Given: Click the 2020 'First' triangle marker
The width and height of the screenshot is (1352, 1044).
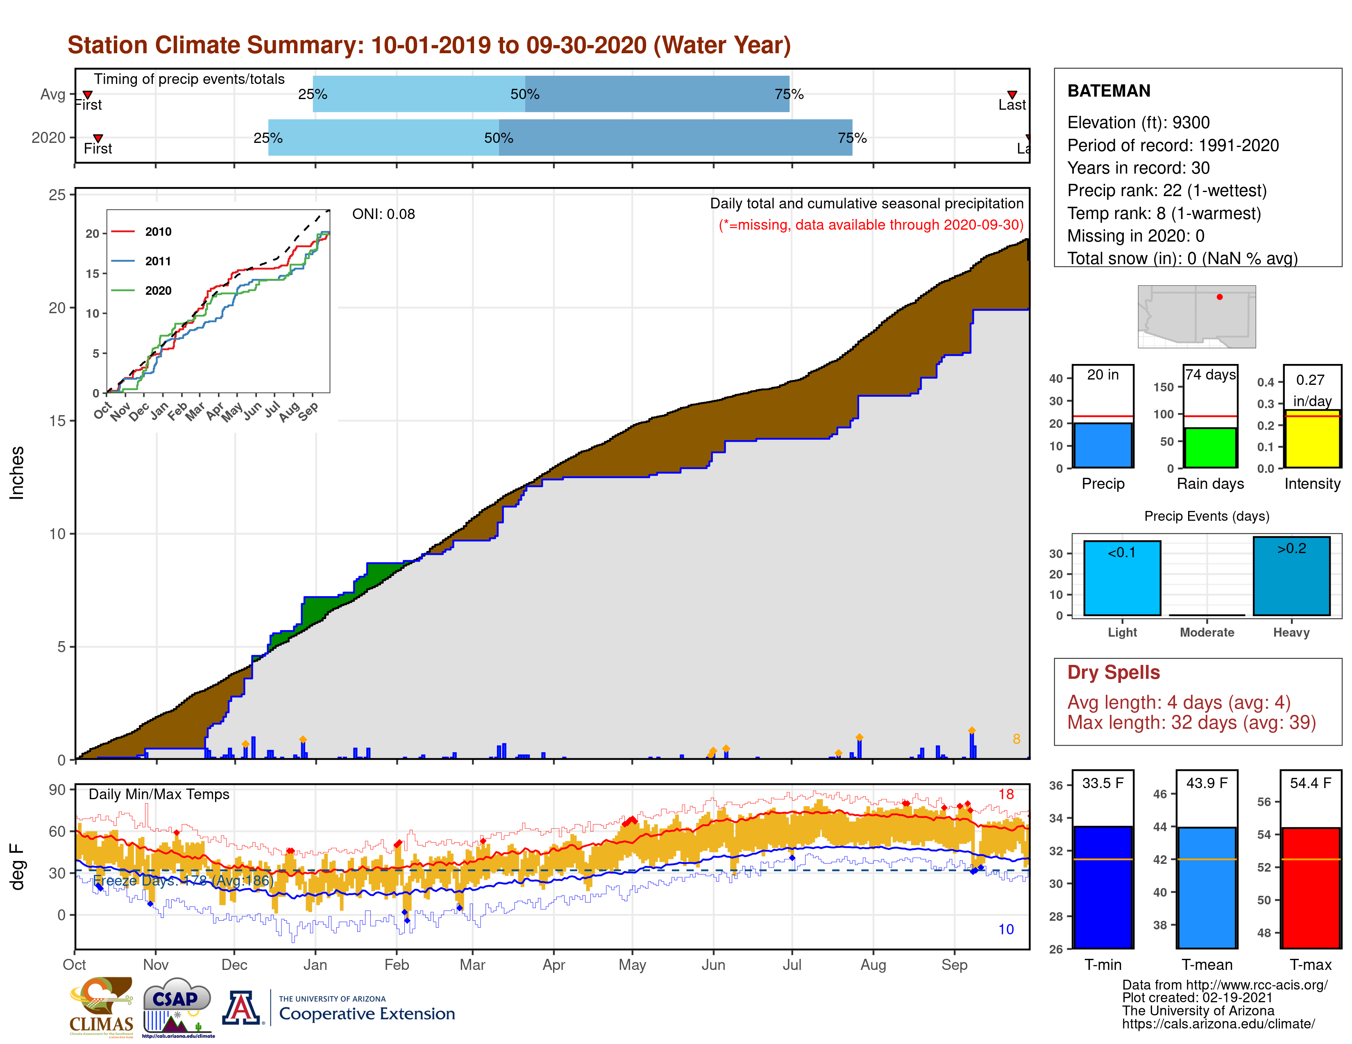Looking at the screenshot, I should [x=98, y=138].
